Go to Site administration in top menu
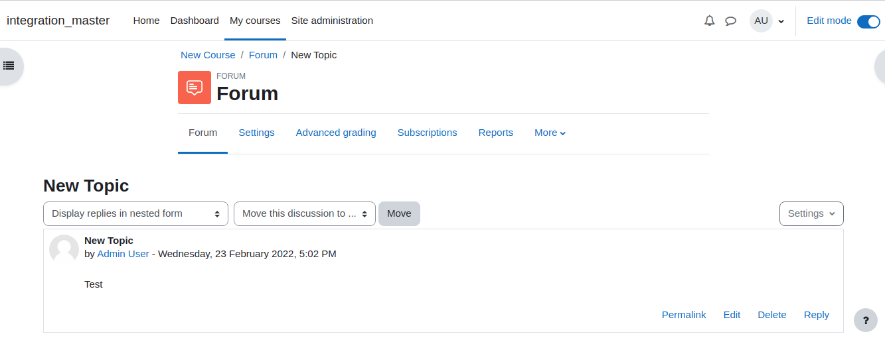 [332, 21]
